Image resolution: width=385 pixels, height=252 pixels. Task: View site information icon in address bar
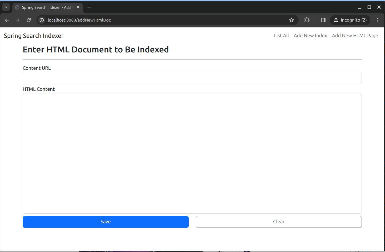tap(42, 20)
